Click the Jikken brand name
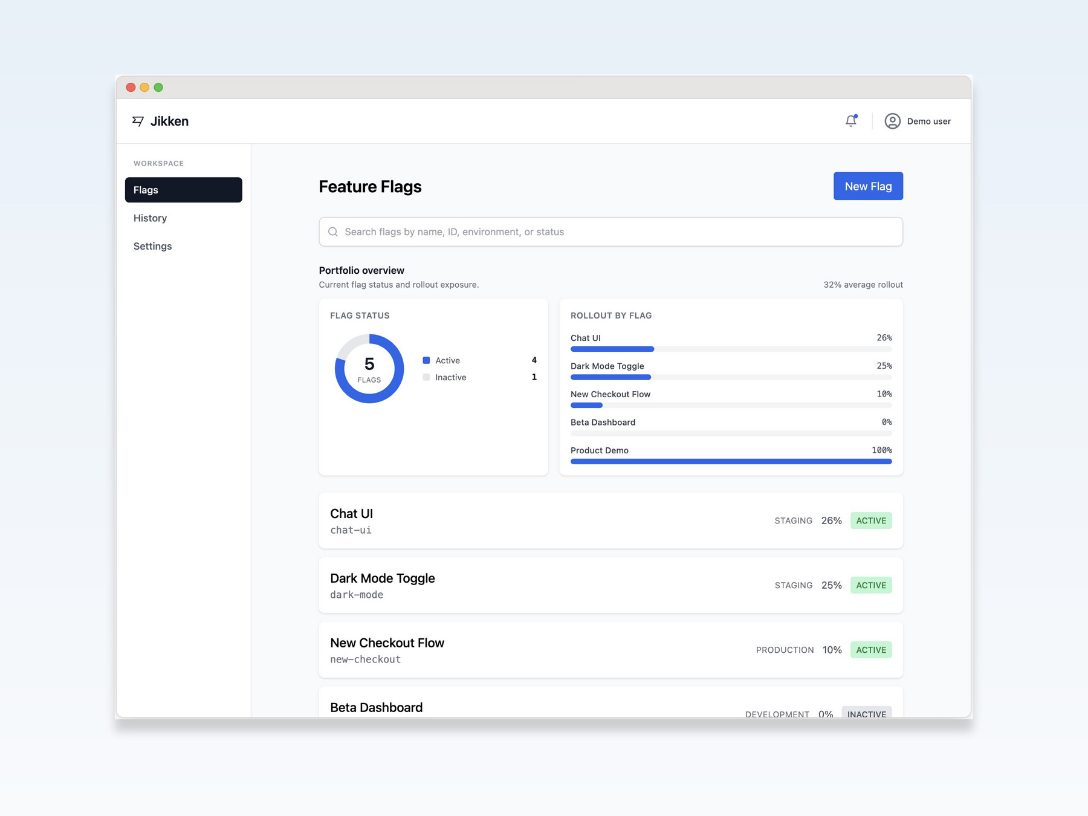This screenshot has width=1088, height=816. pyautogui.click(x=169, y=121)
